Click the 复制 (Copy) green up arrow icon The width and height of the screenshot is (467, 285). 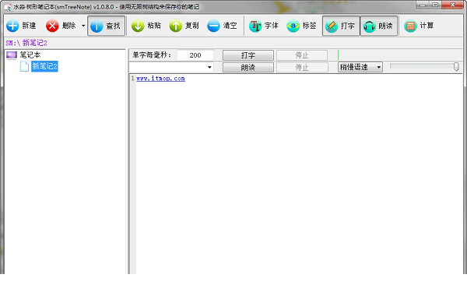coord(175,26)
